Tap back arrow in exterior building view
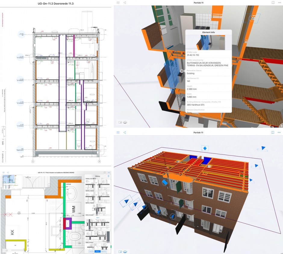Screen dimensions: 283x254 [x=125, y=132]
